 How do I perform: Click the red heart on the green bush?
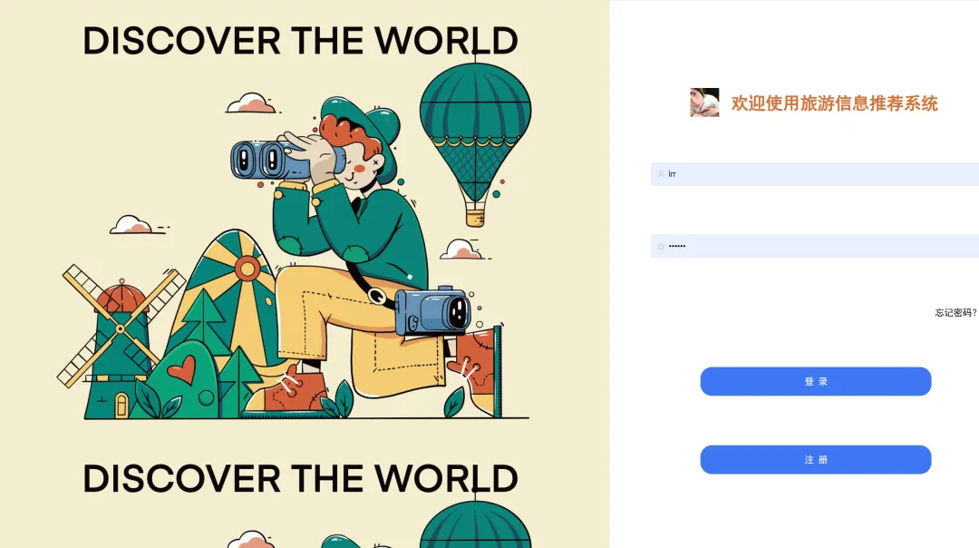tap(182, 369)
